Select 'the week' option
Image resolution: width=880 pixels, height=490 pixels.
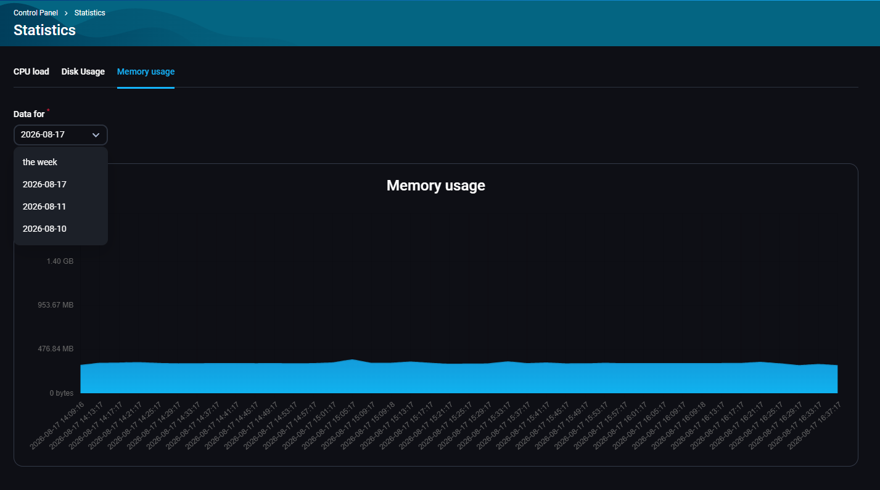pyautogui.click(x=60, y=162)
